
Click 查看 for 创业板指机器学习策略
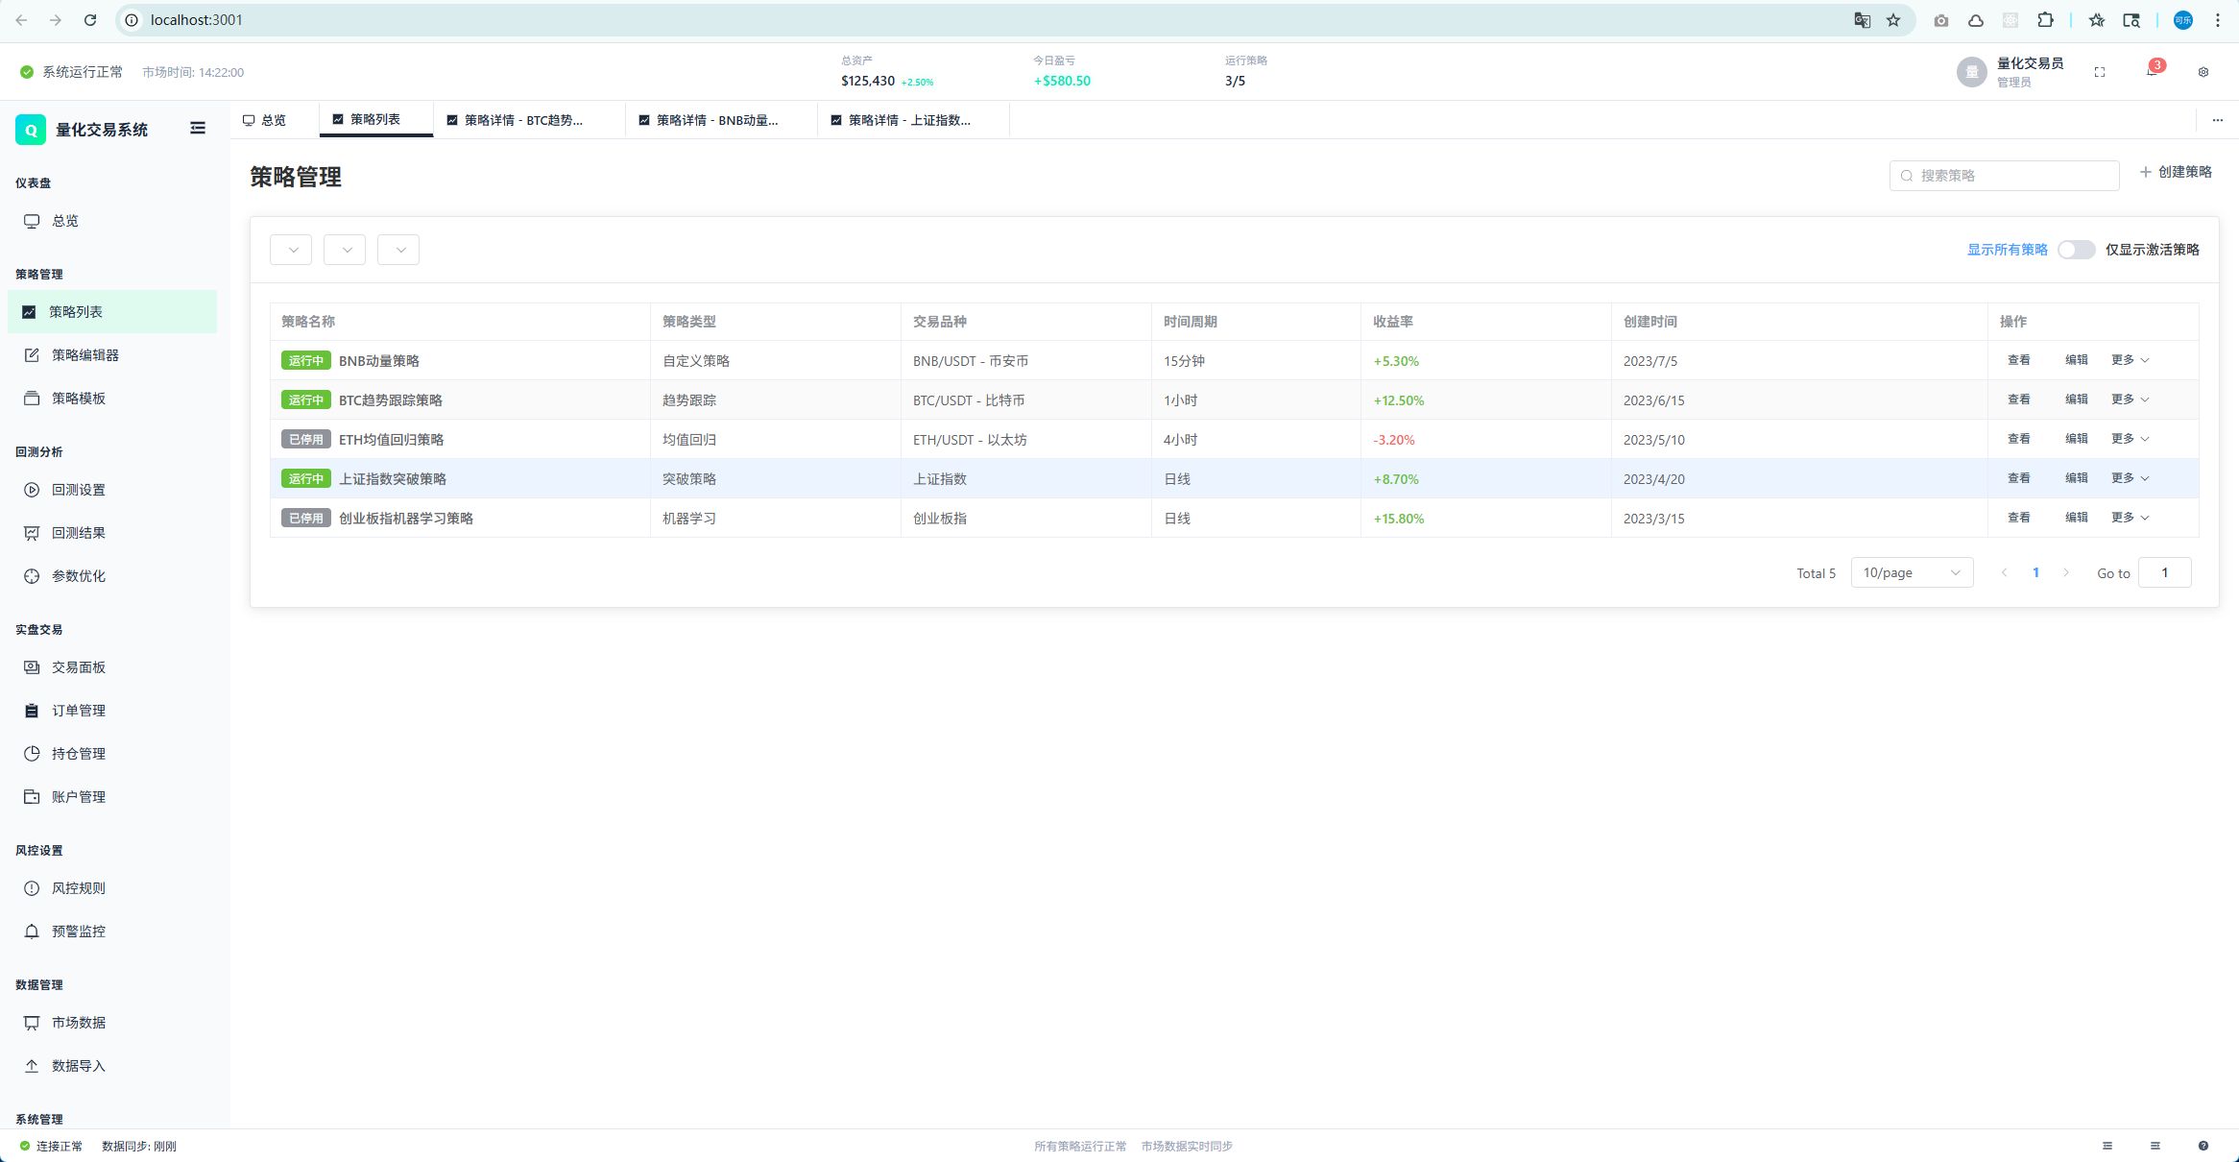click(x=2018, y=518)
